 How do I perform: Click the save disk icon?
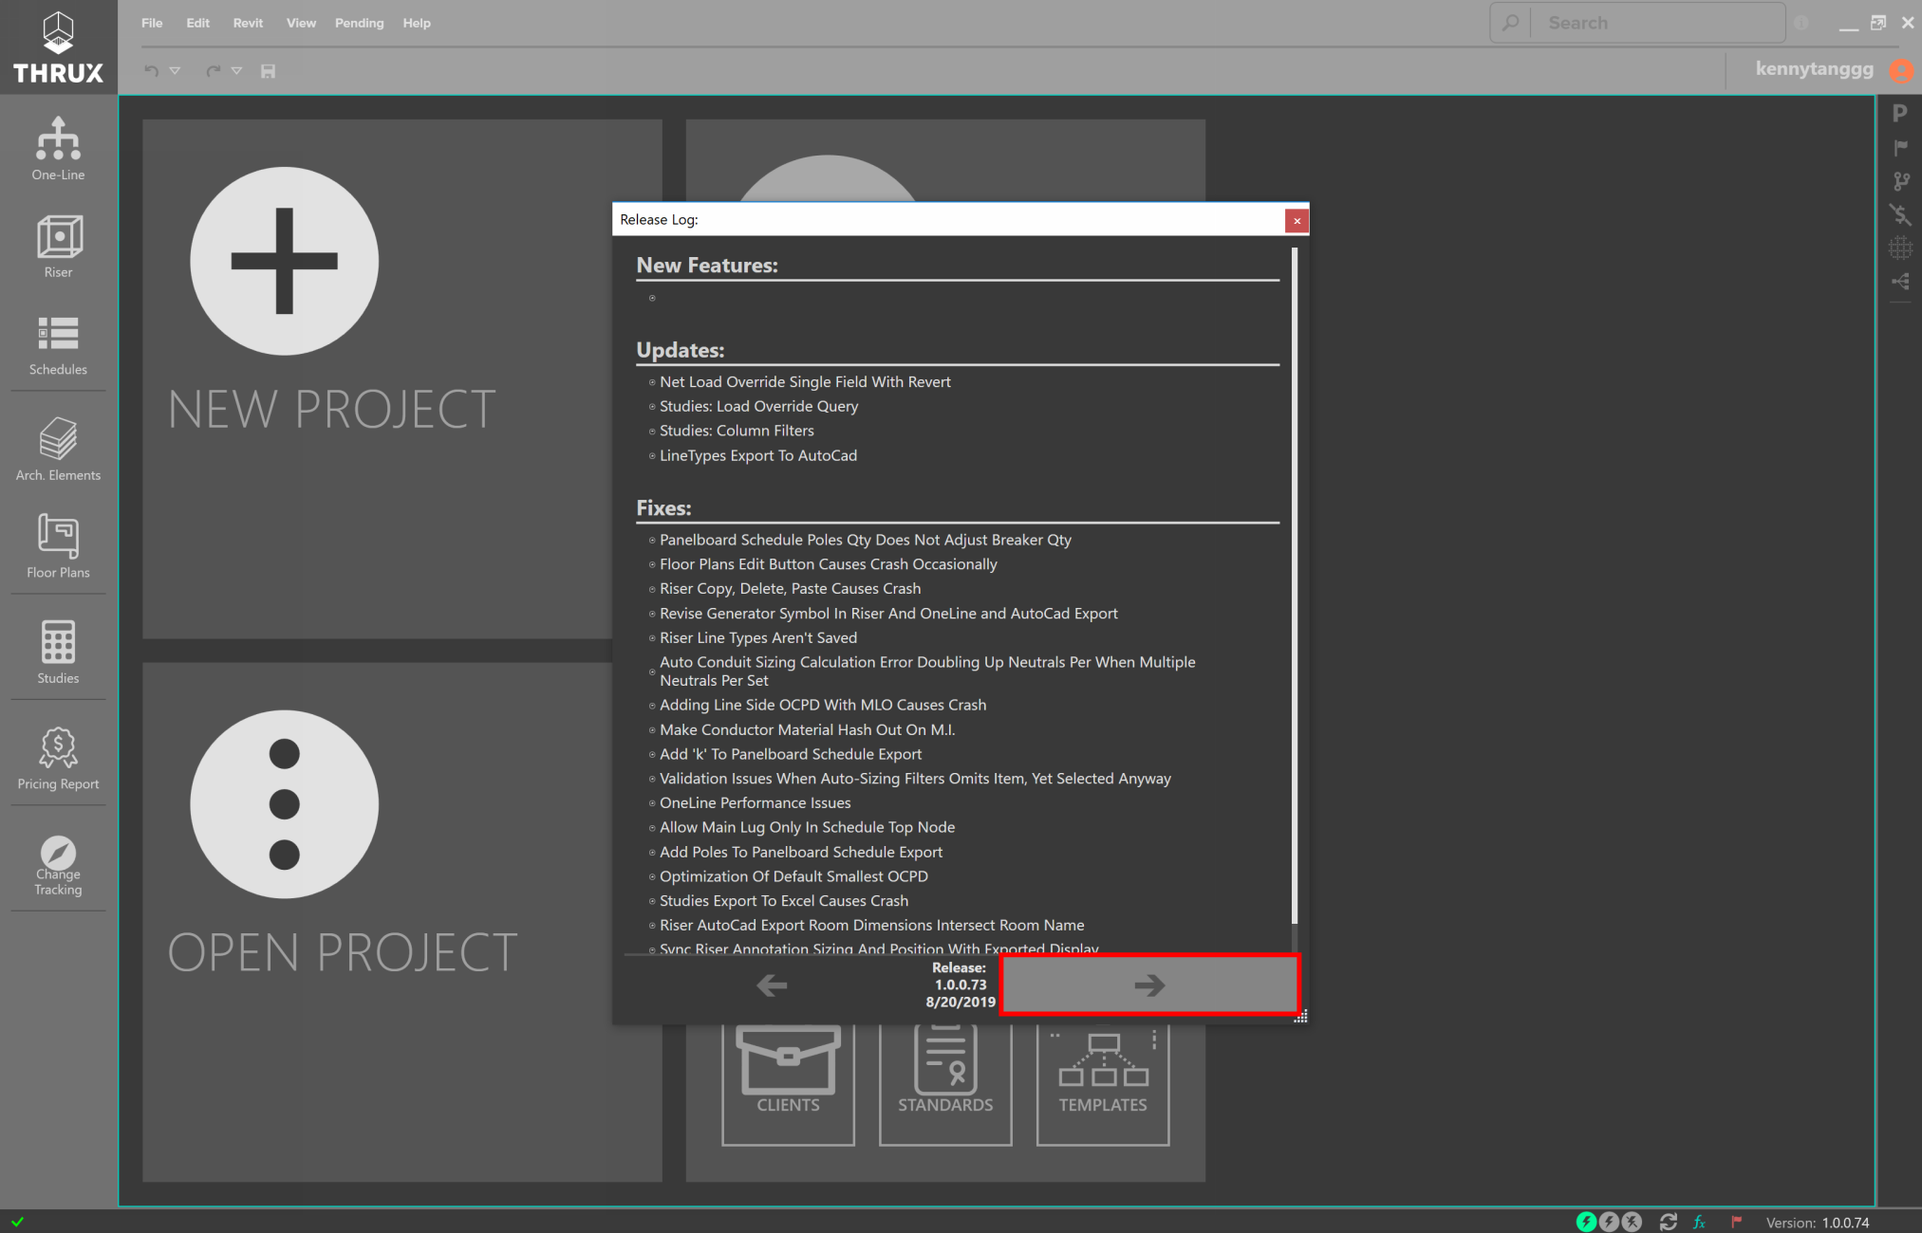point(269,71)
